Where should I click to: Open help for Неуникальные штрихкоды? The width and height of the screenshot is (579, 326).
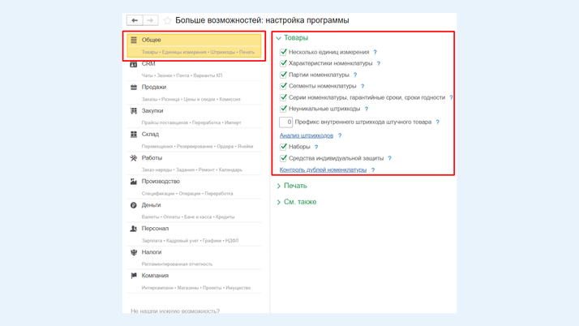pyautogui.click(x=367, y=109)
